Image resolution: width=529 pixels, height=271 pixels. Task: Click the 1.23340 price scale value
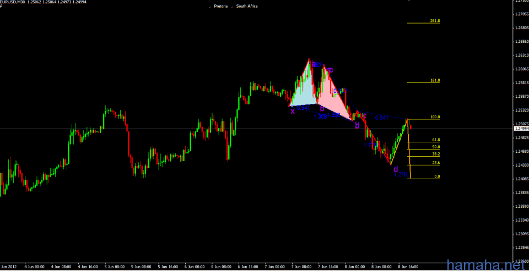(x=522, y=220)
